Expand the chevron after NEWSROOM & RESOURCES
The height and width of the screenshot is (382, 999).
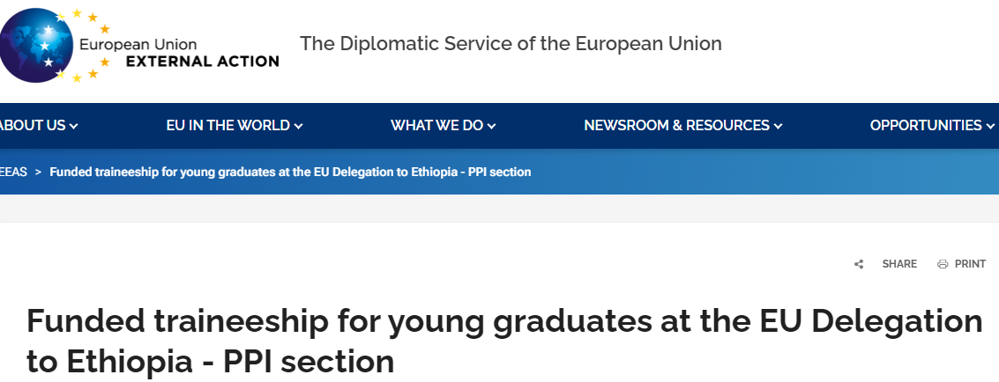(x=779, y=127)
